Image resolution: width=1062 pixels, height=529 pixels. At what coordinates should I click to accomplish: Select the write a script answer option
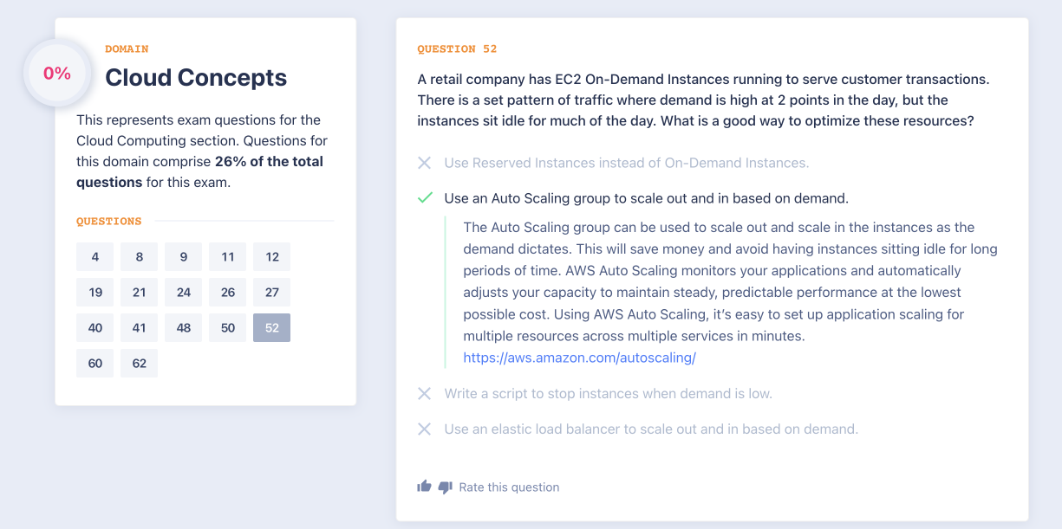coord(608,394)
